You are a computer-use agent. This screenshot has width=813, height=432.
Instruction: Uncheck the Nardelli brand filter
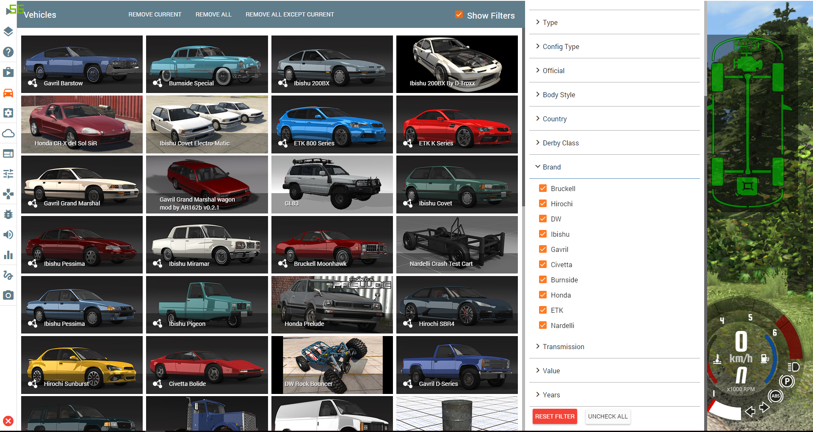pyautogui.click(x=543, y=325)
